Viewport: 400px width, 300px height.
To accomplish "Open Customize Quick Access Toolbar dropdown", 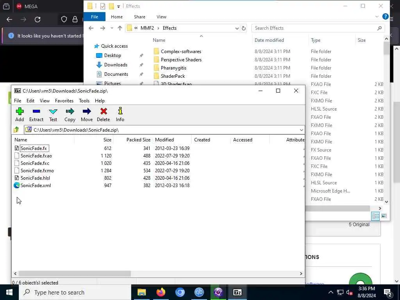I will [119, 6].
